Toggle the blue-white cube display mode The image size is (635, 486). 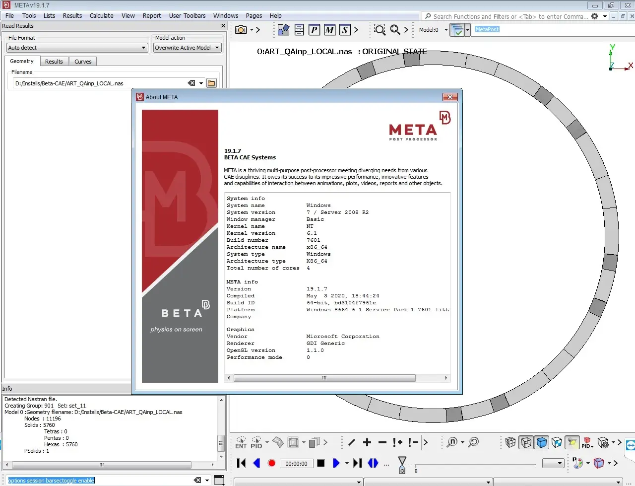pyautogui.click(x=557, y=442)
